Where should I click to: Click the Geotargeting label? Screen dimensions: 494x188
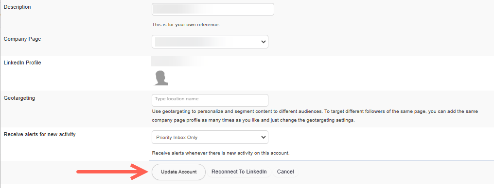coord(19,98)
